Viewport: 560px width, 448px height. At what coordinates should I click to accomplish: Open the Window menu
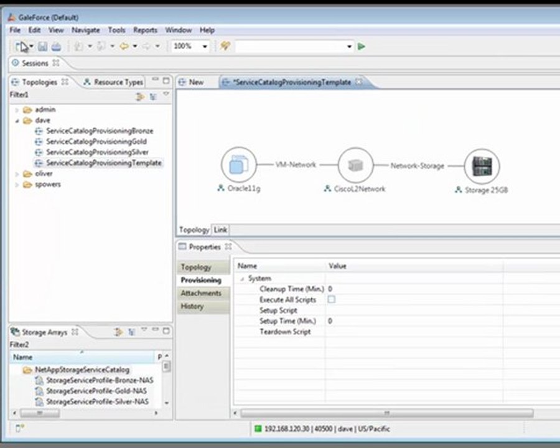click(x=179, y=30)
